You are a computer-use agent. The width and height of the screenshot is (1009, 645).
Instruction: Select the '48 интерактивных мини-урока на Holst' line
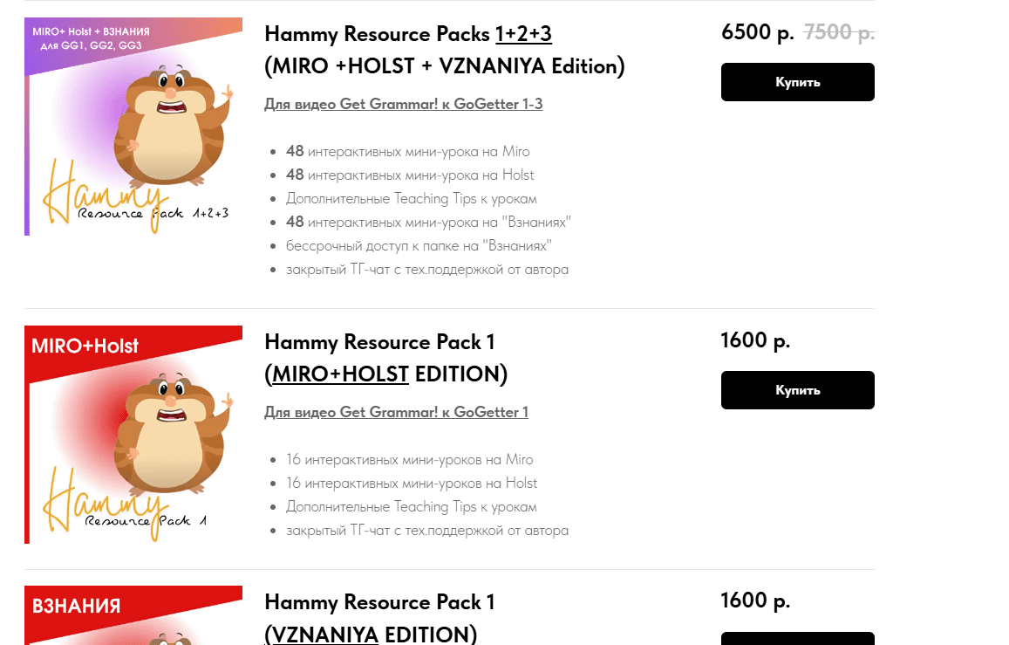tap(410, 175)
